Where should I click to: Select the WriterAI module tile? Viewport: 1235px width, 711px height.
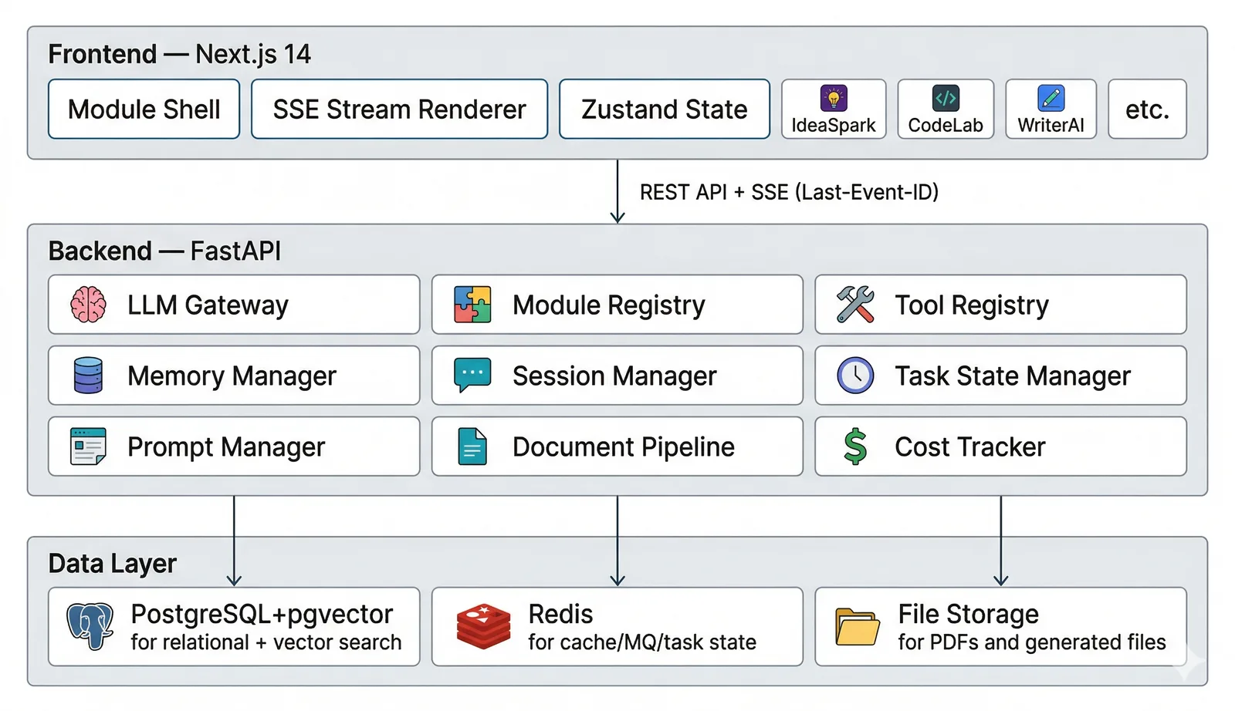point(1051,110)
